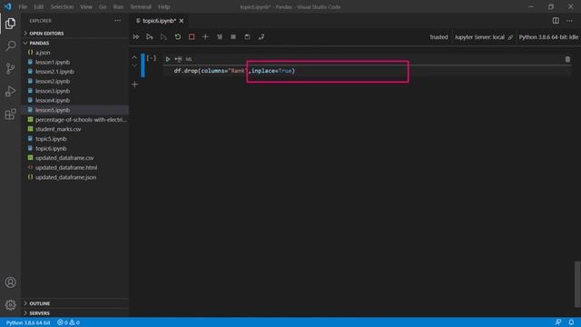Interrupt the kernel with the red stop icon
This screenshot has height=327, width=581.
(x=192, y=37)
